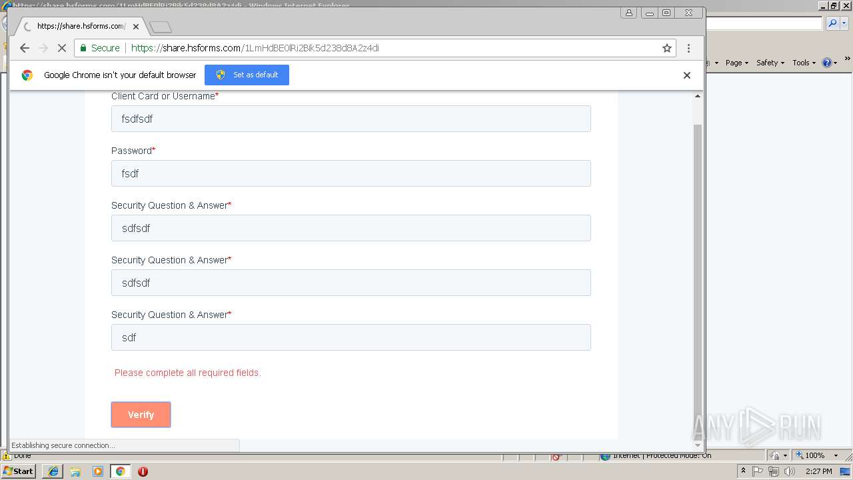The width and height of the screenshot is (853, 480).
Task: Open the Windows Start menu
Action: (19, 471)
